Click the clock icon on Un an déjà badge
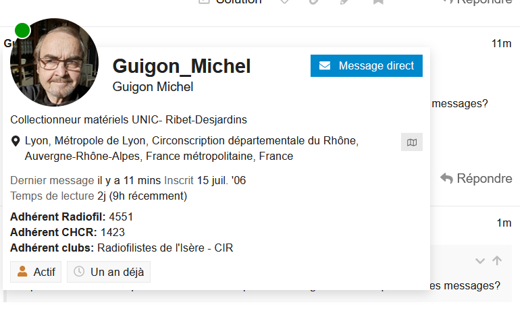This screenshot has height=315, width=528. click(79, 272)
